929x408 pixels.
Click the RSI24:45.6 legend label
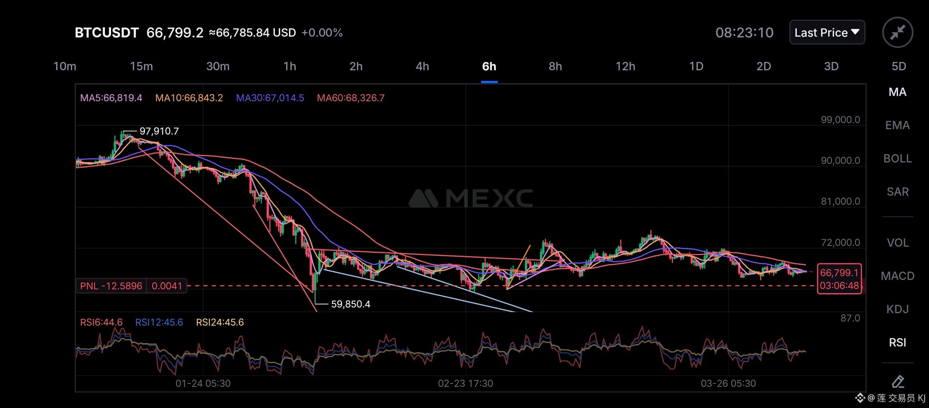[220, 323]
